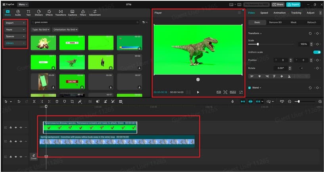Add a marker with the shield-shaped icon
Screen dimensions: 324x172
pyautogui.click(x=65, y=102)
